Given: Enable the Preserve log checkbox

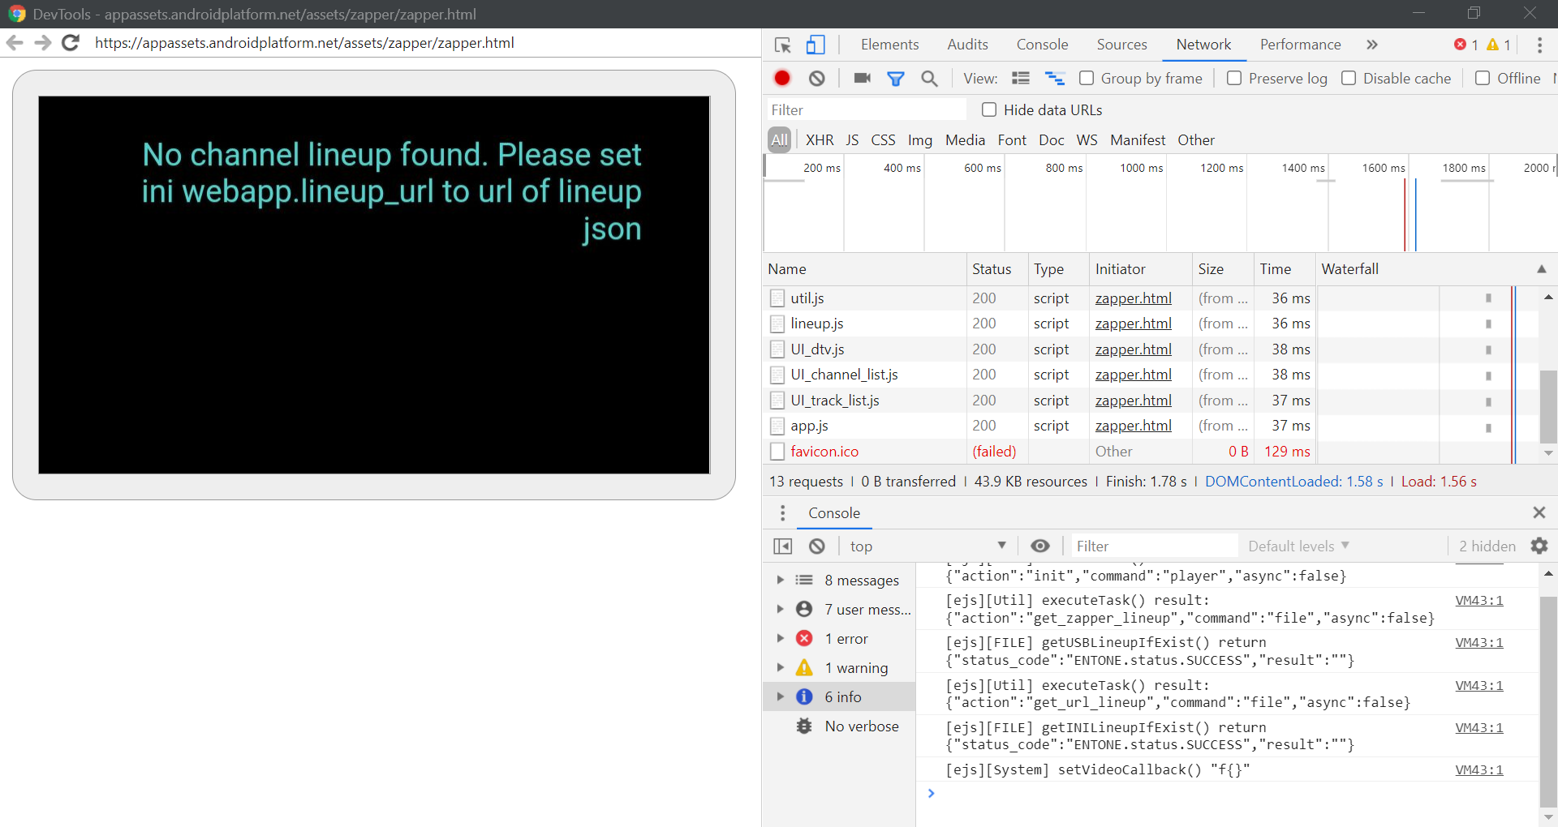Looking at the screenshot, I should [x=1234, y=79].
